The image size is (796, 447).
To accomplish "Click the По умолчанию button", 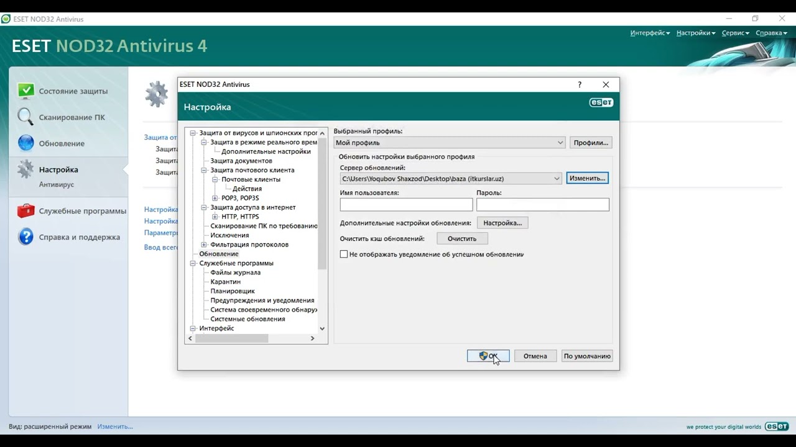I will (587, 356).
